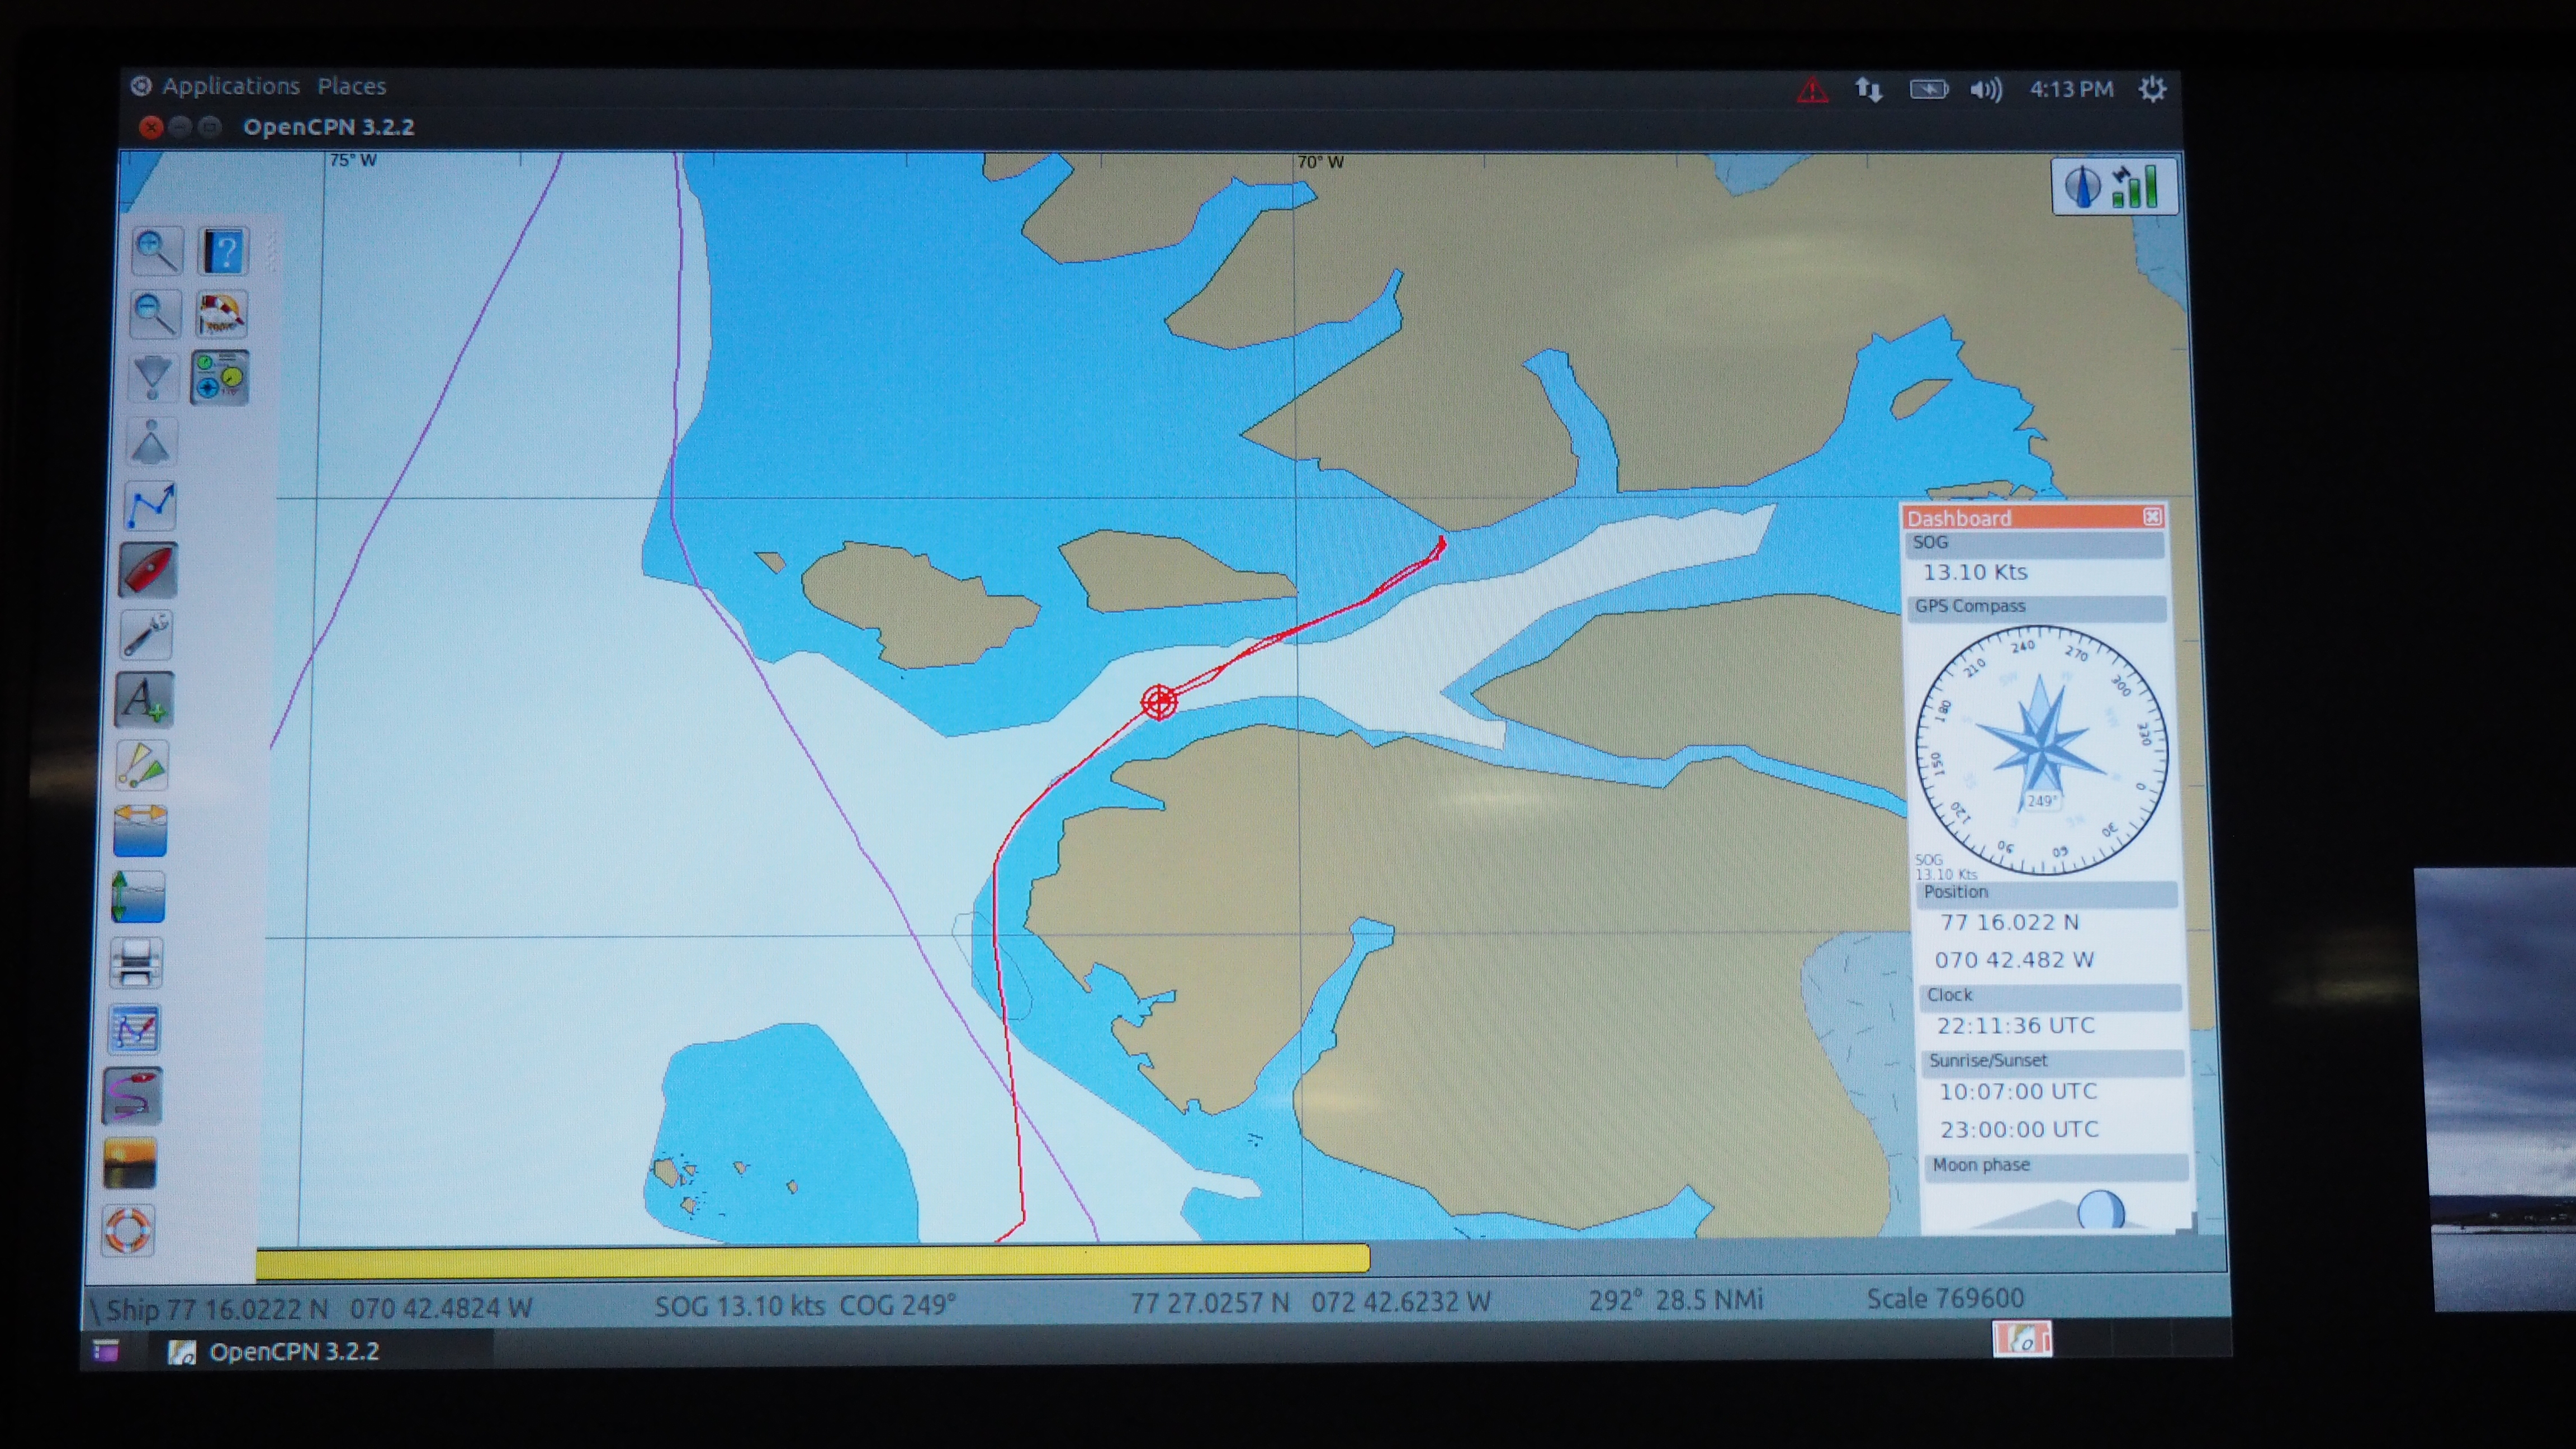
Task: Click the Zoom In magnifier tool
Action: point(157,251)
